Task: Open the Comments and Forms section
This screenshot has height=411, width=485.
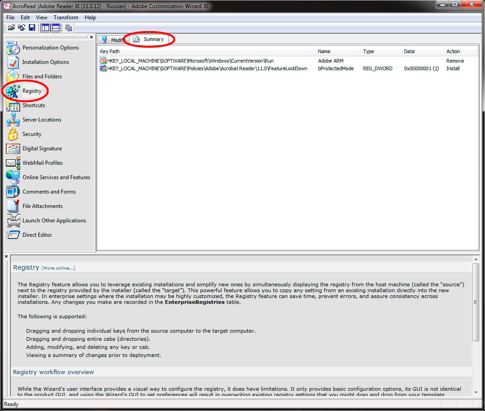Action: pos(41,192)
